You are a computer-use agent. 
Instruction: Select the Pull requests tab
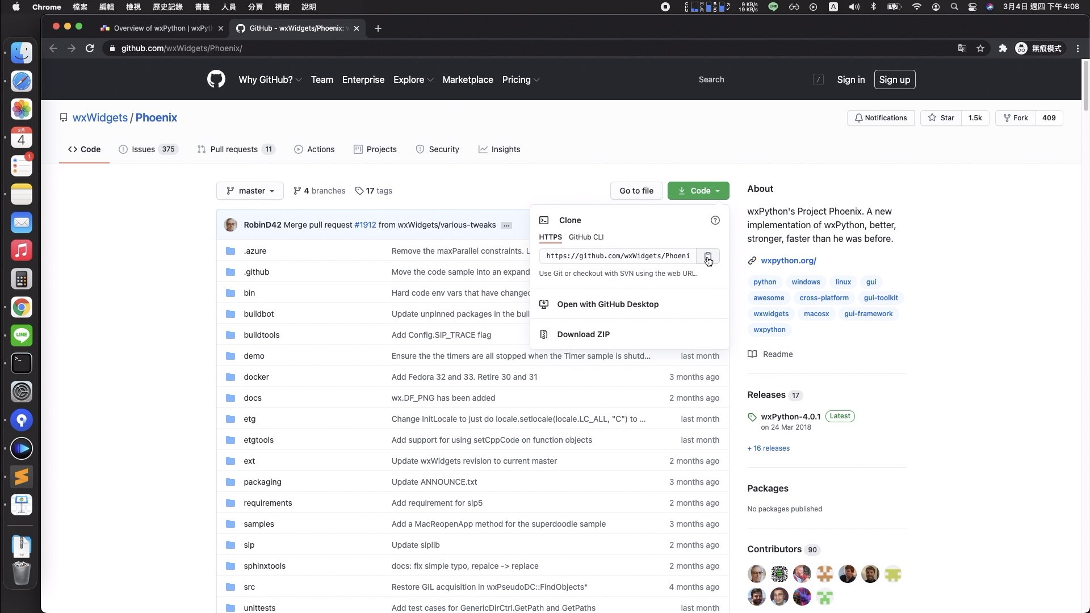tap(235, 149)
